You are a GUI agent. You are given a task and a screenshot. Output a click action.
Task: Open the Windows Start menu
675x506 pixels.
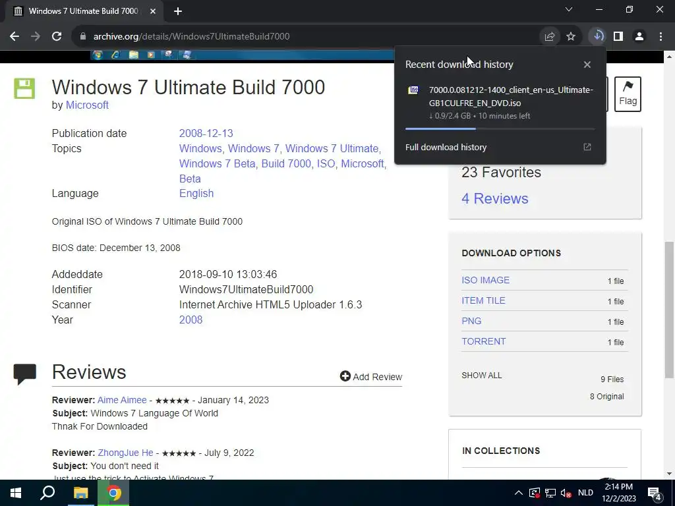pos(16,493)
